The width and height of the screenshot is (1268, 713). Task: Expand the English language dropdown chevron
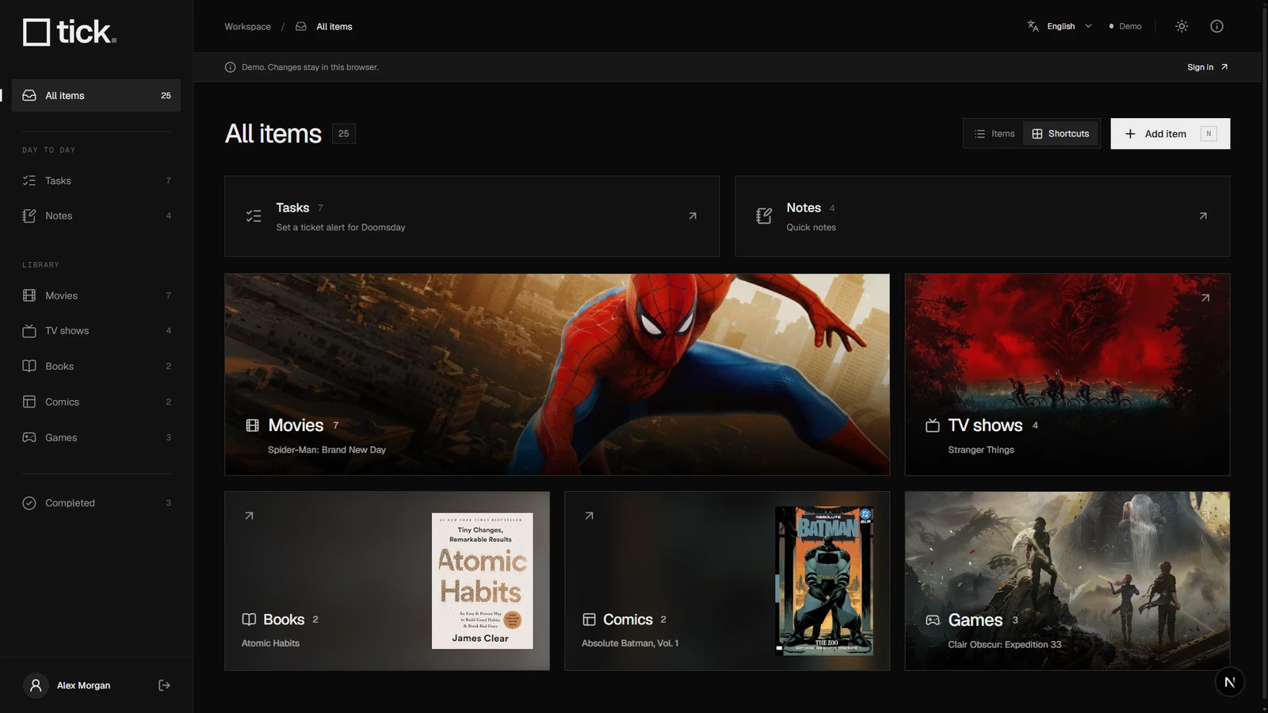coord(1088,26)
